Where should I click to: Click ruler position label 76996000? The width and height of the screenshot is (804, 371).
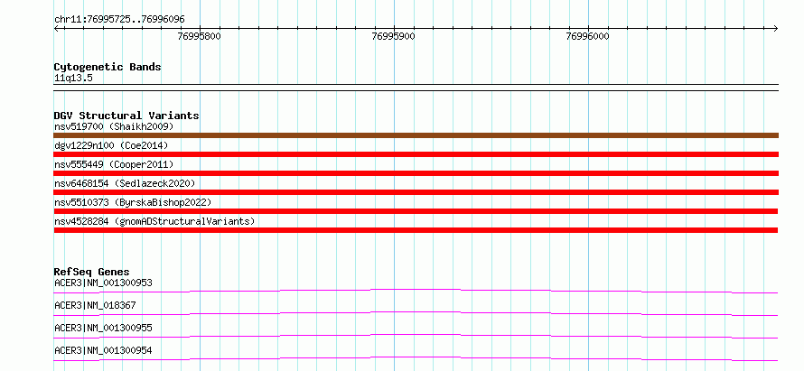[587, 36]
